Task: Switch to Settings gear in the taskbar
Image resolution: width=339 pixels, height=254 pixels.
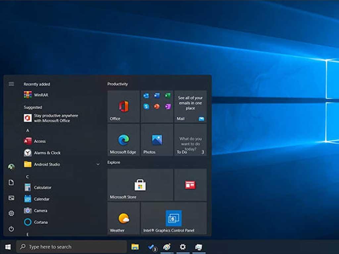Action: pyautogui.click(x=183, y=247)
